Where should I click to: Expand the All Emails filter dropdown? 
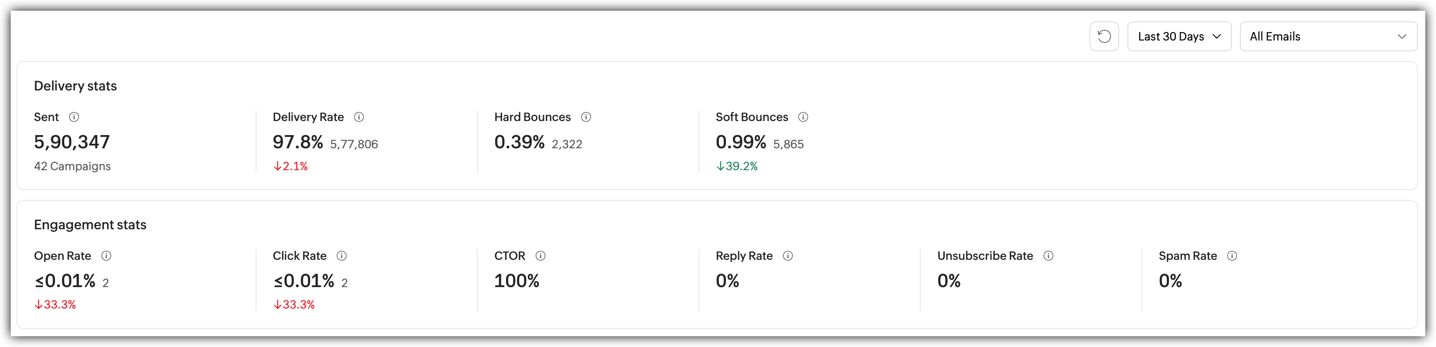pos(1328,37)
